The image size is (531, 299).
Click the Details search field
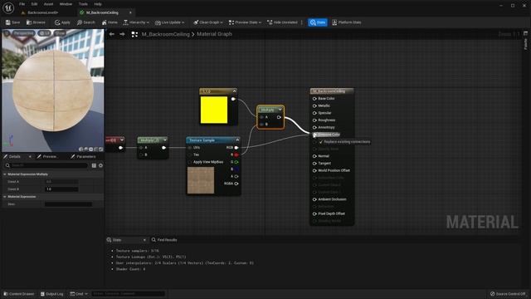click(x=46, y=165)
